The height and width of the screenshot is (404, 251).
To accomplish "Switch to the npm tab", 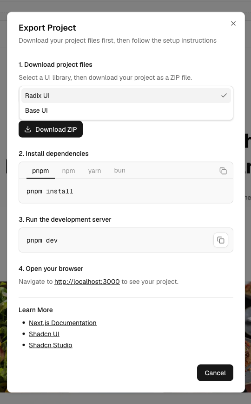I will [68, 171].
